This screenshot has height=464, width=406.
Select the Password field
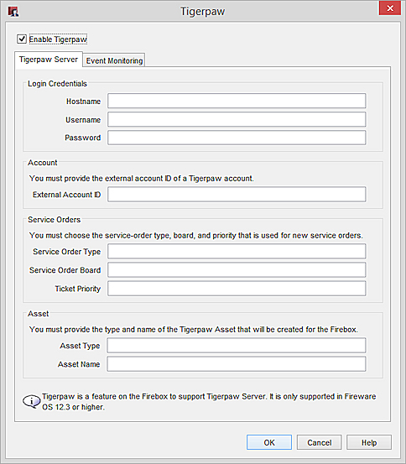coord(237,138)
